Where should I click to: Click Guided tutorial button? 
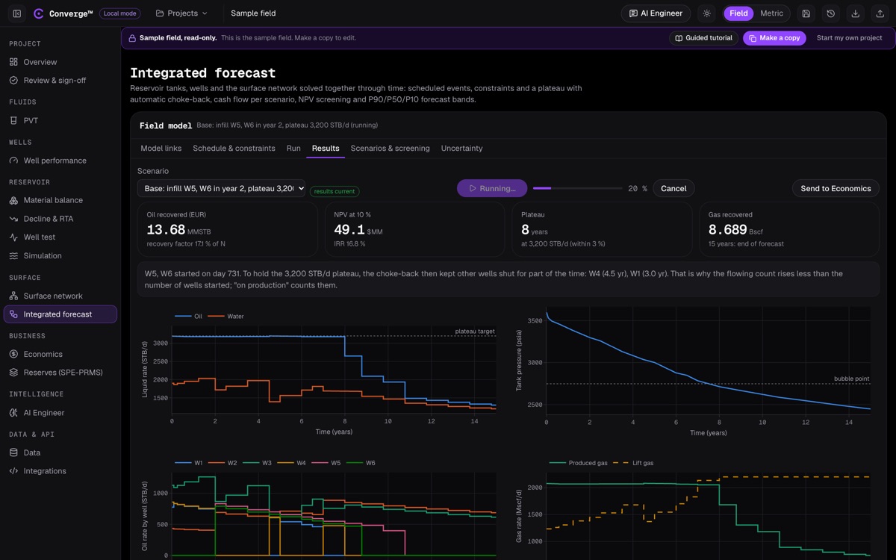703,38
